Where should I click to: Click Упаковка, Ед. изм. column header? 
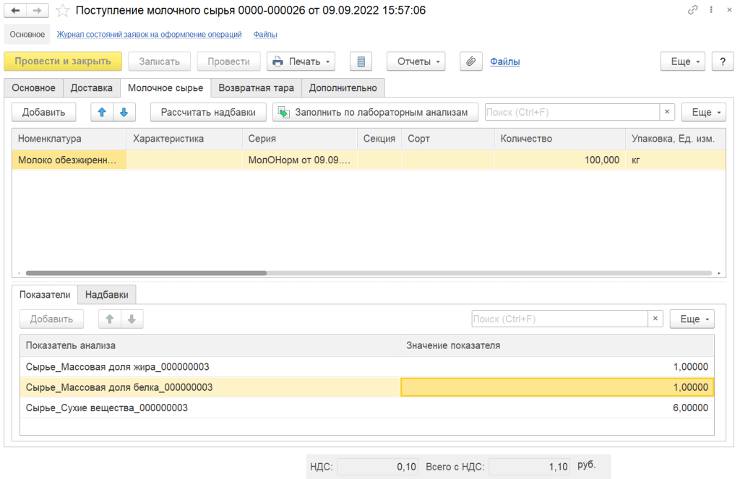pos(676,139)
